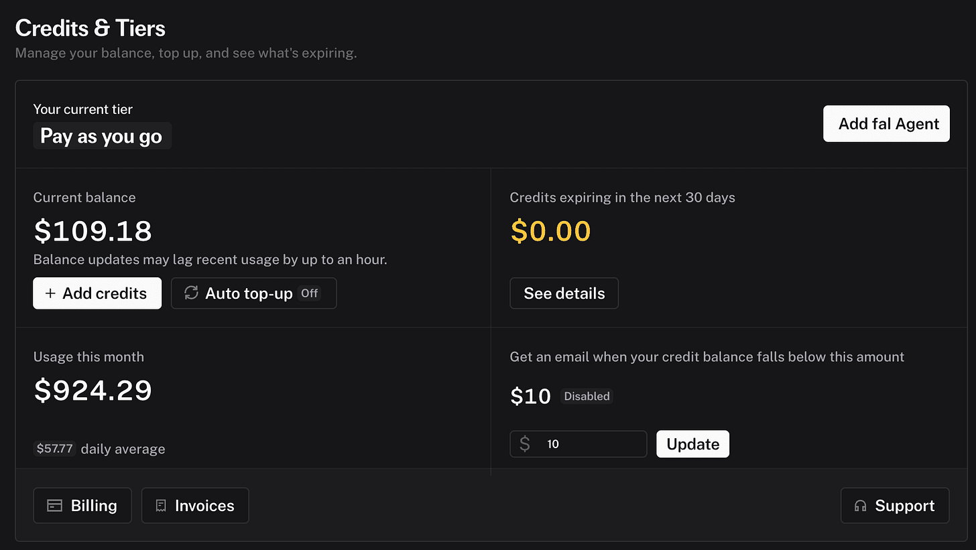Click the Disabled badge next to $10

point(587,396)
